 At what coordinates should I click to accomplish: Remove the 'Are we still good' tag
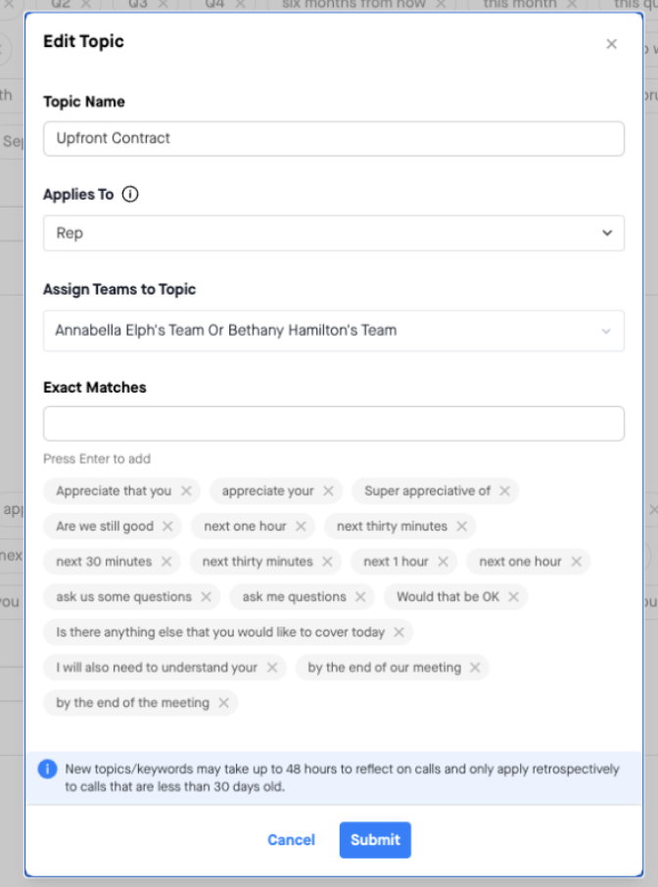tap(167, 527)
